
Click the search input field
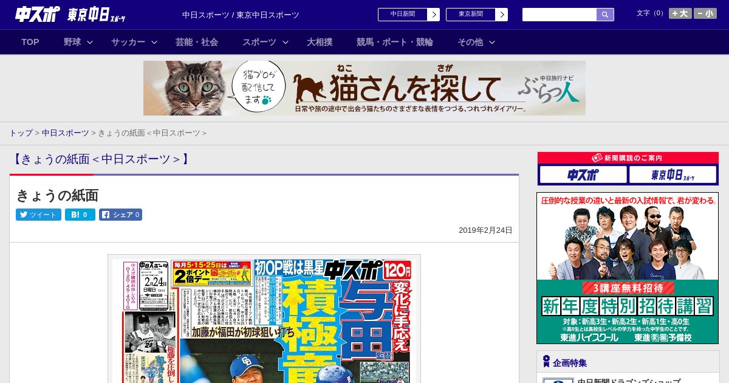click(560, 15)
